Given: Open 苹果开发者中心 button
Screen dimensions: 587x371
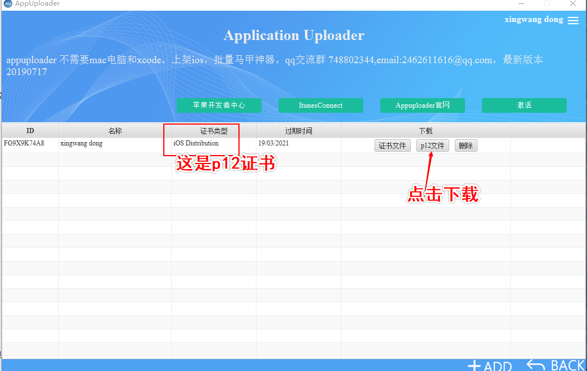Looking at the screenshot, I should click(x=219, y=105).
